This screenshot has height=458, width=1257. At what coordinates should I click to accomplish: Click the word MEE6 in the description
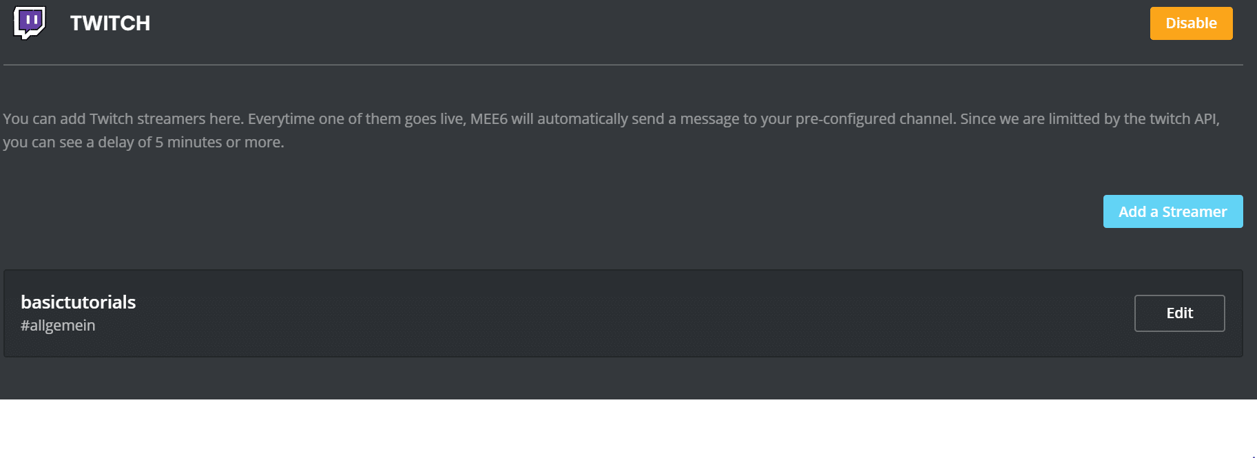[488, 119]
